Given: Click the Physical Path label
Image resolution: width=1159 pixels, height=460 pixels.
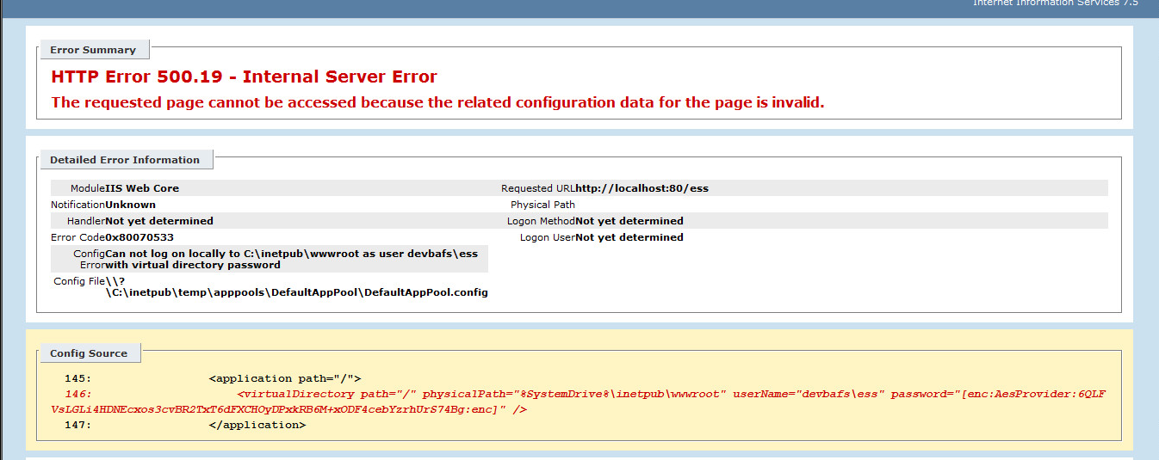Looking at the screenshot, I should point(542,205).
